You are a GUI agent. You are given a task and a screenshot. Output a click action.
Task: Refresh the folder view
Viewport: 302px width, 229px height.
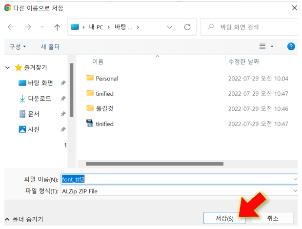click(x=187, y=27)
